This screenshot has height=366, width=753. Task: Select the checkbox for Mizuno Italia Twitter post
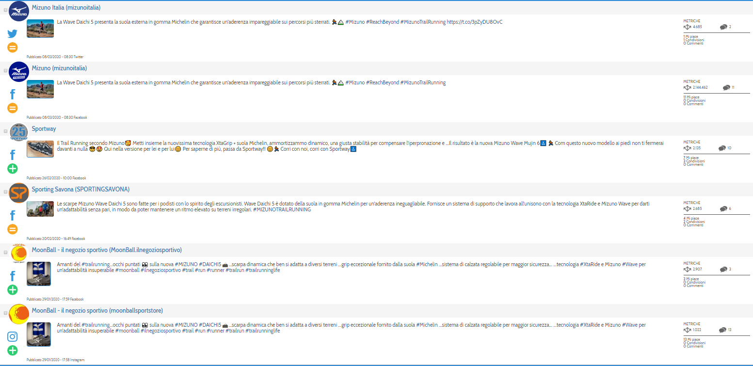5,10
